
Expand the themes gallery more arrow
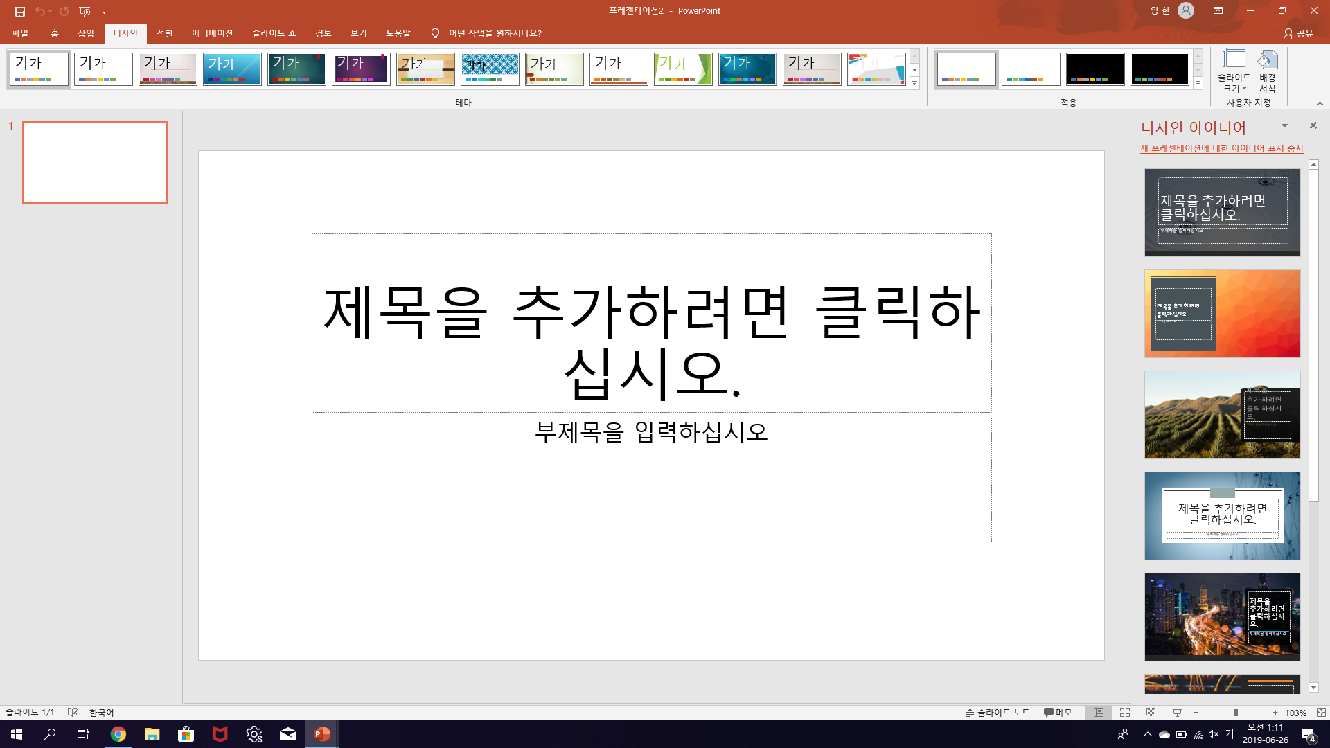pos(914,83)
